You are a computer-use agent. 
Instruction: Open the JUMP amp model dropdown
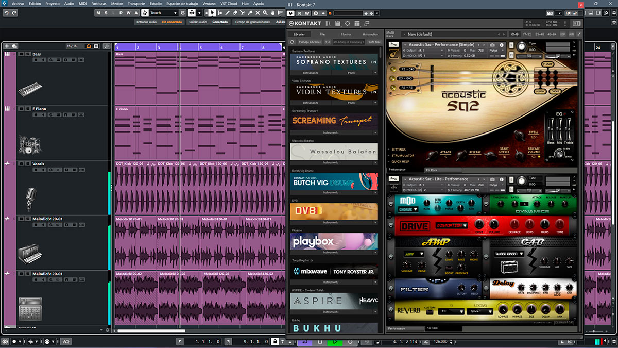414,254
